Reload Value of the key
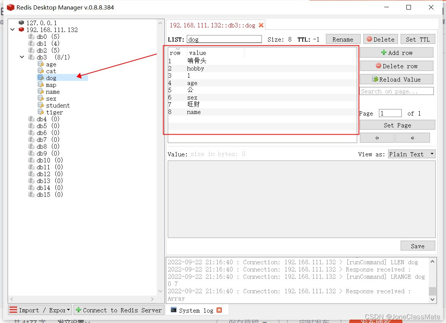This screenshot has height=323, width=446. [x=396, y=79]
